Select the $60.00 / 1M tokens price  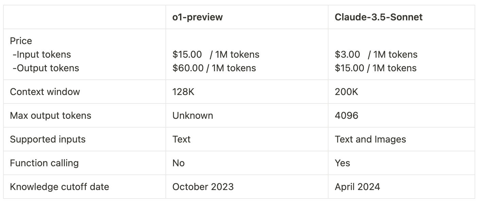[214, 68]
